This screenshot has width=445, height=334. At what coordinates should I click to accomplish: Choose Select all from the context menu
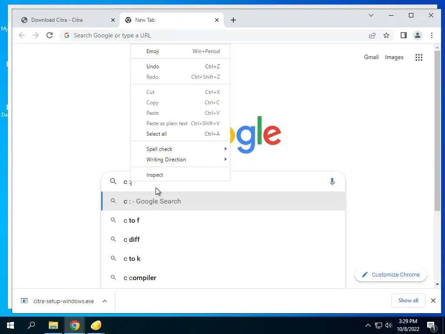180,134
